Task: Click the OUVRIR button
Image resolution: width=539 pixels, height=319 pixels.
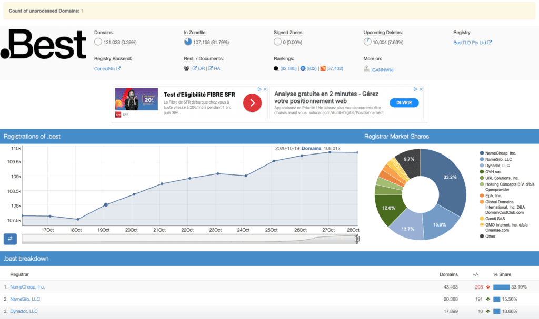Action: coord(404,102)
